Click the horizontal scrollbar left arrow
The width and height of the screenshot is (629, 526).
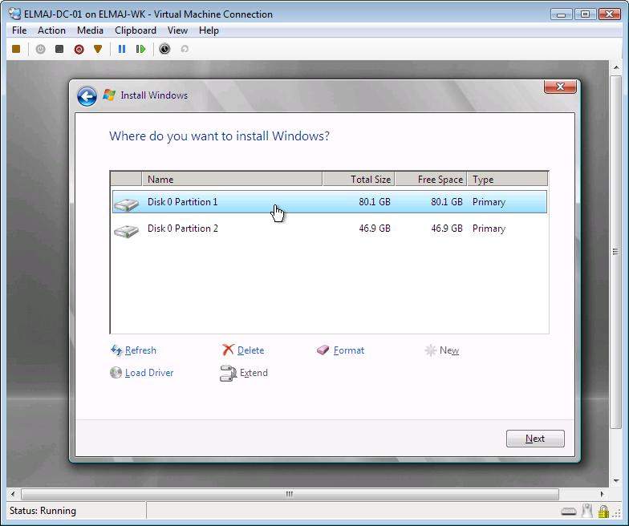(13, 494)
